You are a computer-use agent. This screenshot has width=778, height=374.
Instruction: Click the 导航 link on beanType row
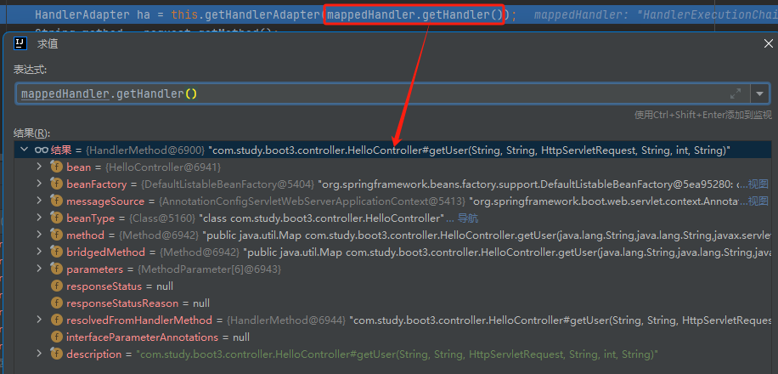[x=467, y=218]
